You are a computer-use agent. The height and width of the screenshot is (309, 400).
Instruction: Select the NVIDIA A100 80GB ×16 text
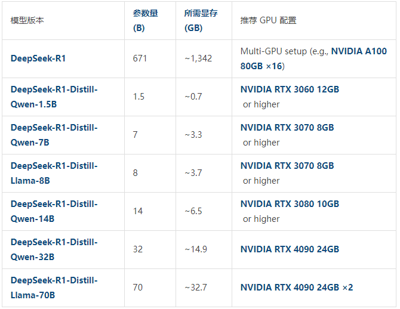pos(313,58)
